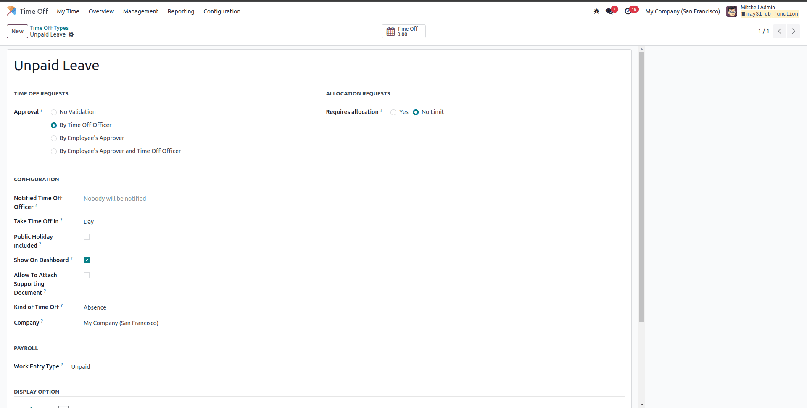807x408 pixels.
Task: Open Notified Time Off Officer selection field
Action: pyautogui.click(x=198, y=199)
